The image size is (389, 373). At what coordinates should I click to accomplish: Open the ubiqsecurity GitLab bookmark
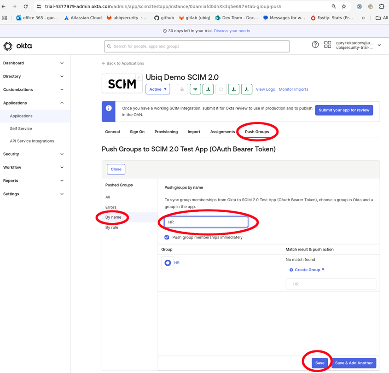[x=126, y=18]
